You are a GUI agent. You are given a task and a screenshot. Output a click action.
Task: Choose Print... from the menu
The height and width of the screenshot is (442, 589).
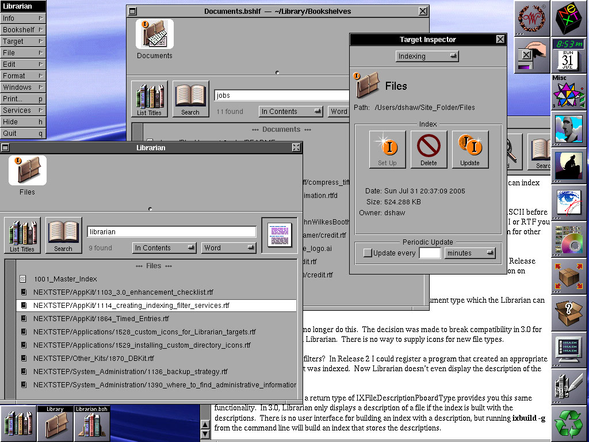(23, 99)
